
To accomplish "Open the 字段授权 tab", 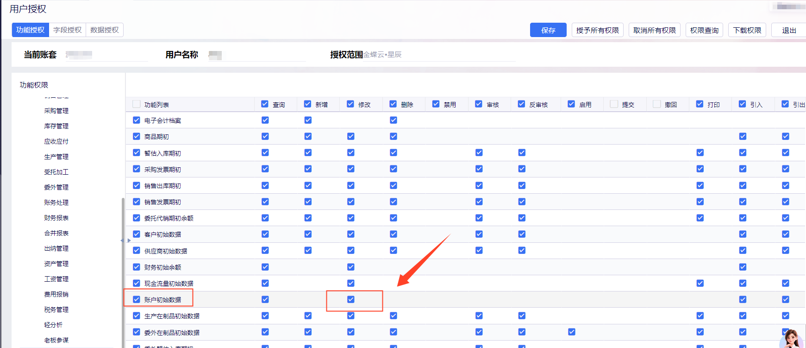I will [x=68, y=30].
